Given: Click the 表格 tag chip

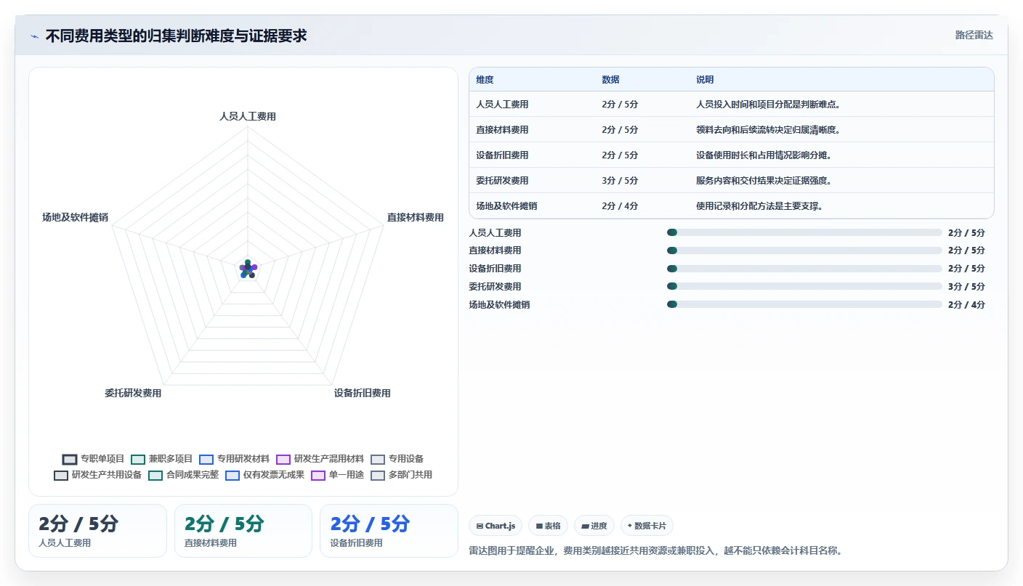Looking at the screenshot, I should (x=548, y=526).
